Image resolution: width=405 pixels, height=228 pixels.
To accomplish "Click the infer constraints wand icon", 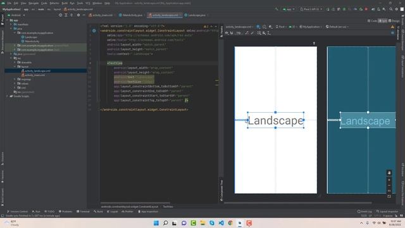I will pos(252,33).
